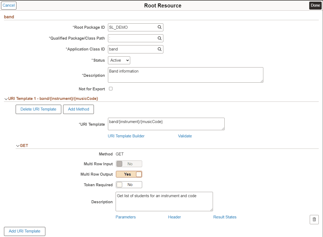
Task: Collapse the GET section
Action: point(17,145)
